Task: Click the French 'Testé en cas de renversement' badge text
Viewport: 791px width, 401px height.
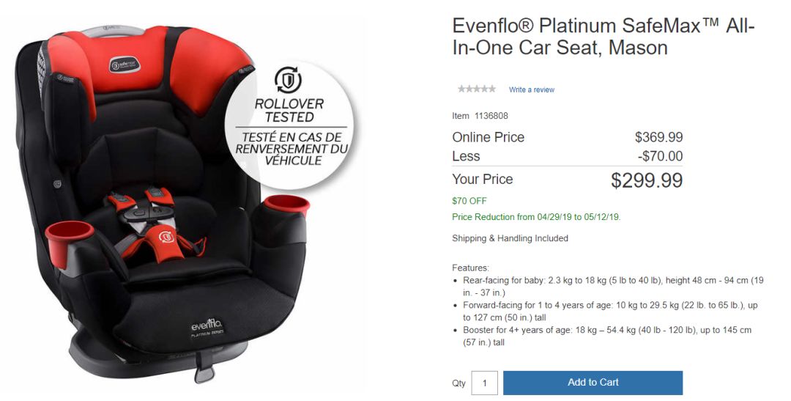Action: (x=291, y=149)
